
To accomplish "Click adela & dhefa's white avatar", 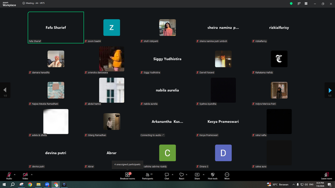I will pos(56,122).
